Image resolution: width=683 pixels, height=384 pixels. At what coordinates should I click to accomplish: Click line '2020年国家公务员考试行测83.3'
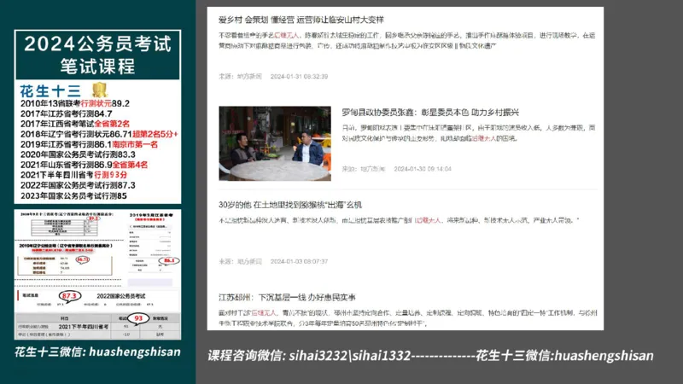click(x=78, y=154)
